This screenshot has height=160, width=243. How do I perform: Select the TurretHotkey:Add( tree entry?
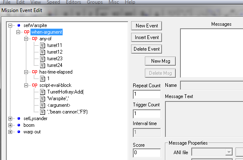66,92
